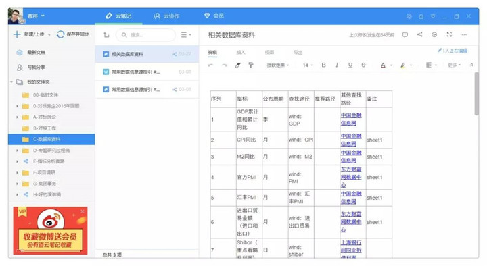Screen dimensions: 487x266
Task: Open the note 相关数据库资料 in list
Action: (x=147, y=54)
